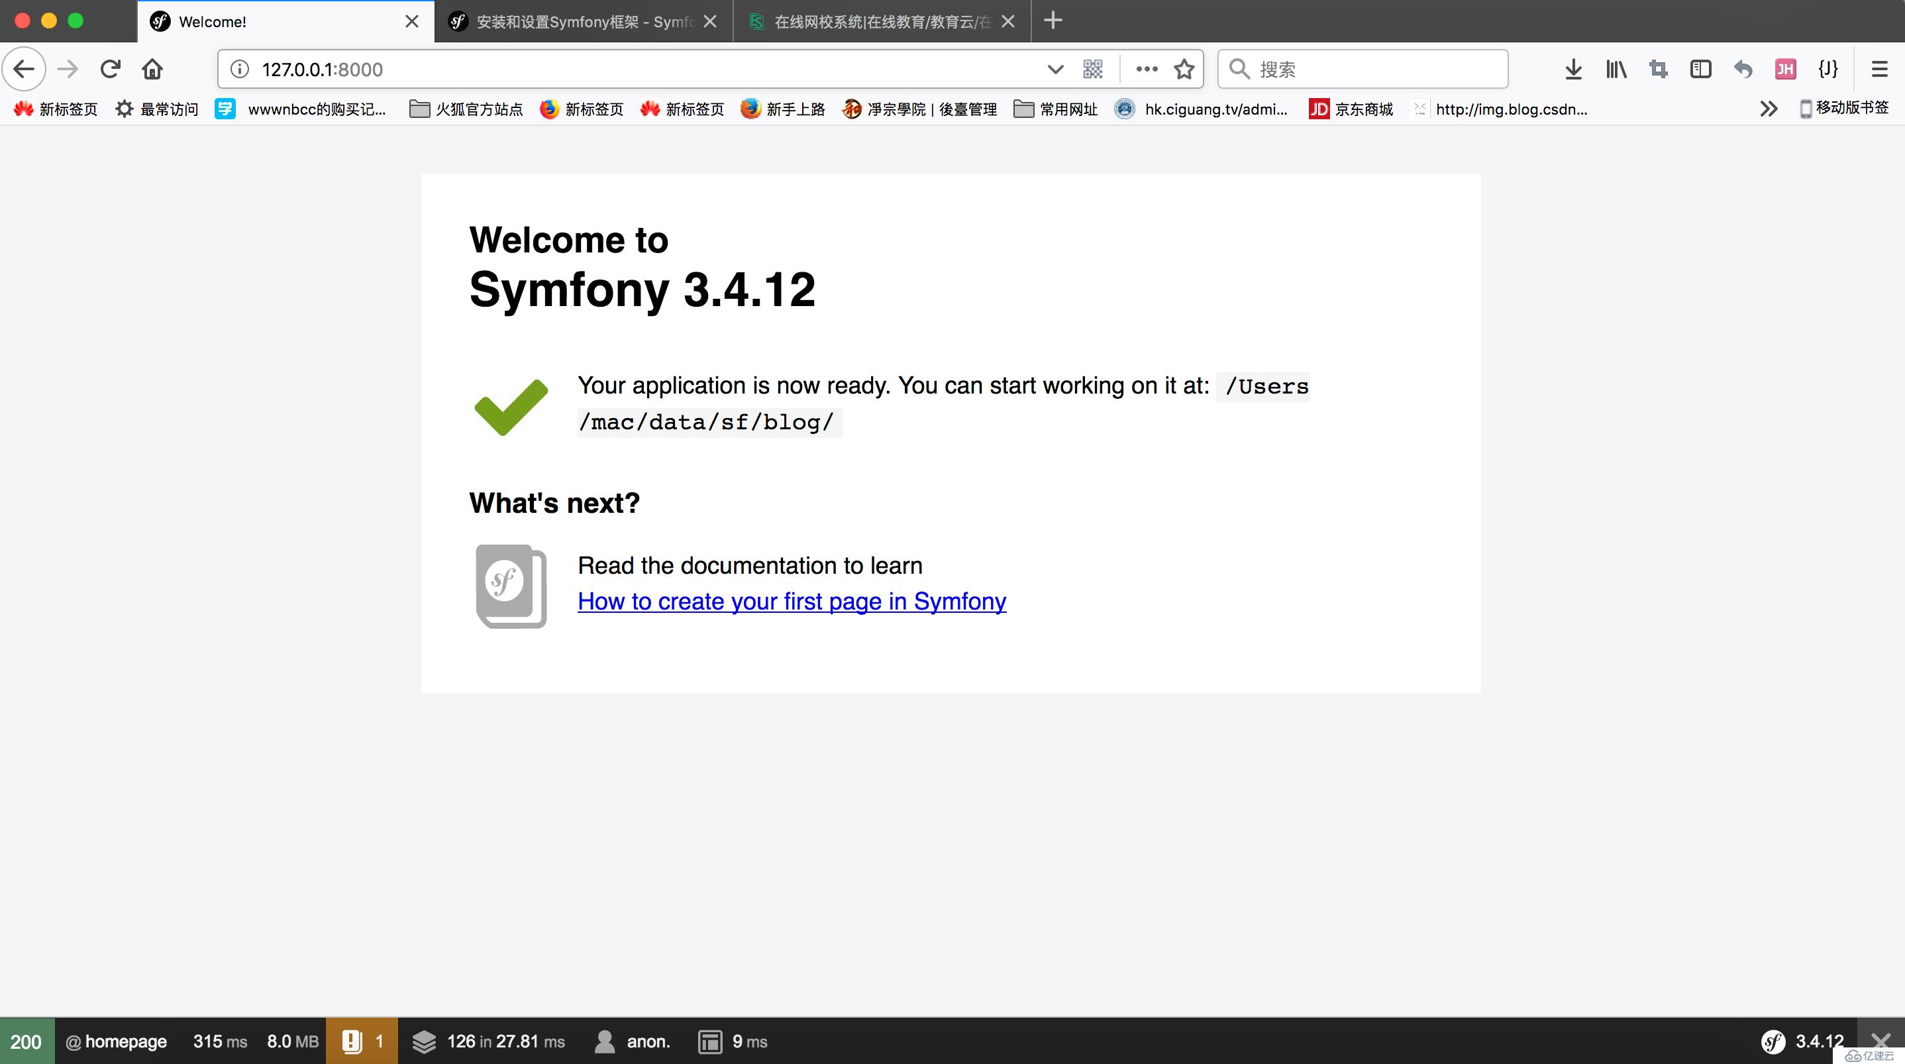Image resolution: width=1905 pixels, height=1064 pixels.
Task: Open a new tab with plus button
Action: click(x=1053, y=21)
